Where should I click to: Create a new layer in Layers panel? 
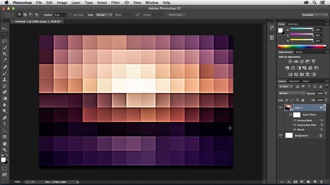pyautogui.click(x=315, y=182)
